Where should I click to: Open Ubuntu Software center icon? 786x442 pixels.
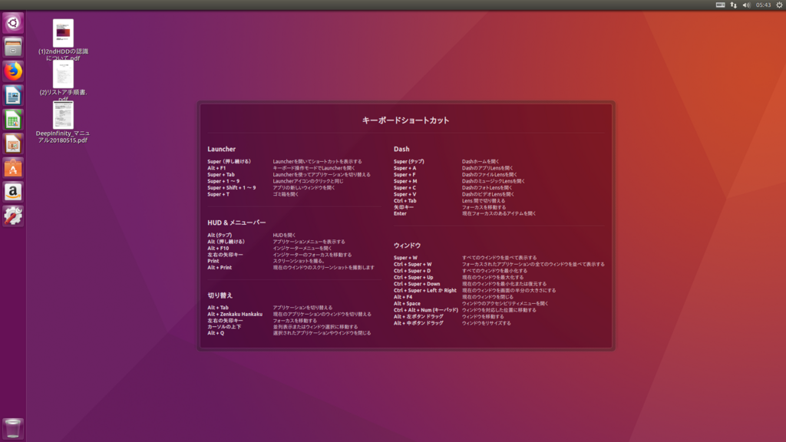point(13,167)
